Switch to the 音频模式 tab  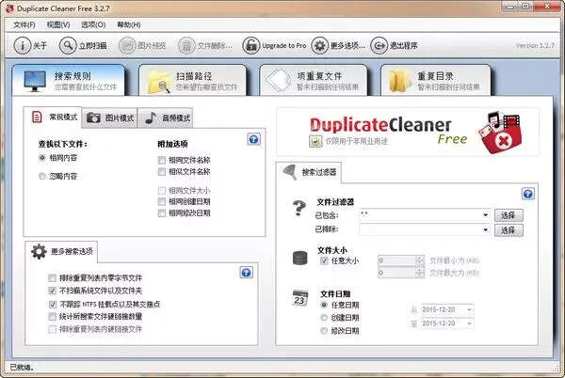click(166, 118)
